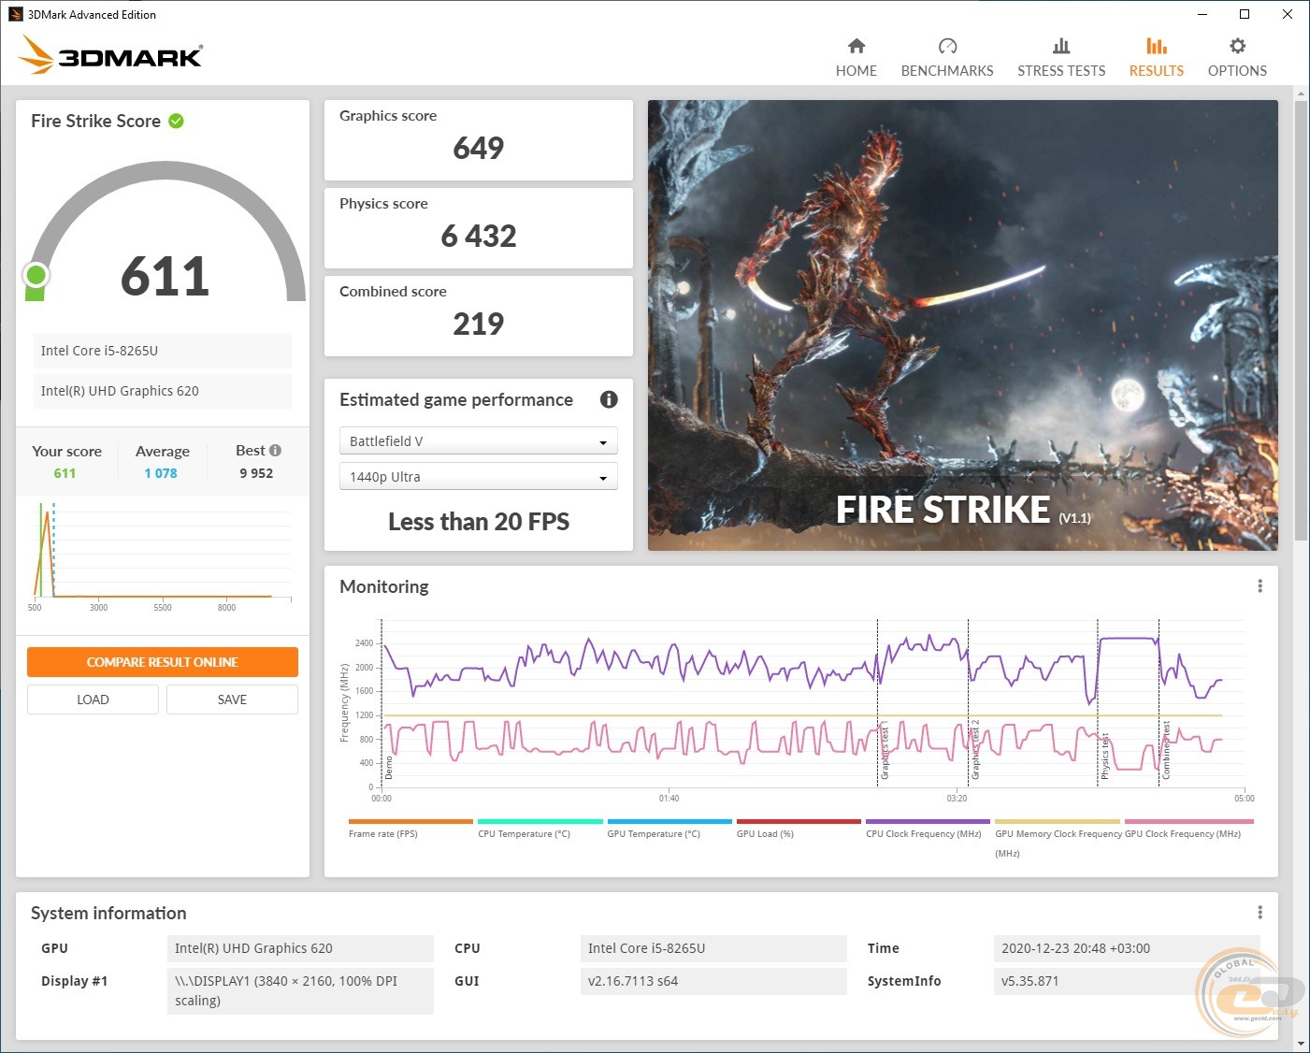Expand the Battlefield V game dropdown
The image size is (1310, 1053).
[x=478, y=441]
